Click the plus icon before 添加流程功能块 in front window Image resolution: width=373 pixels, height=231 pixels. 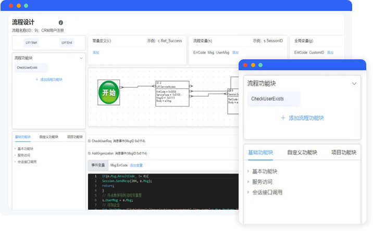coord(283,118)
